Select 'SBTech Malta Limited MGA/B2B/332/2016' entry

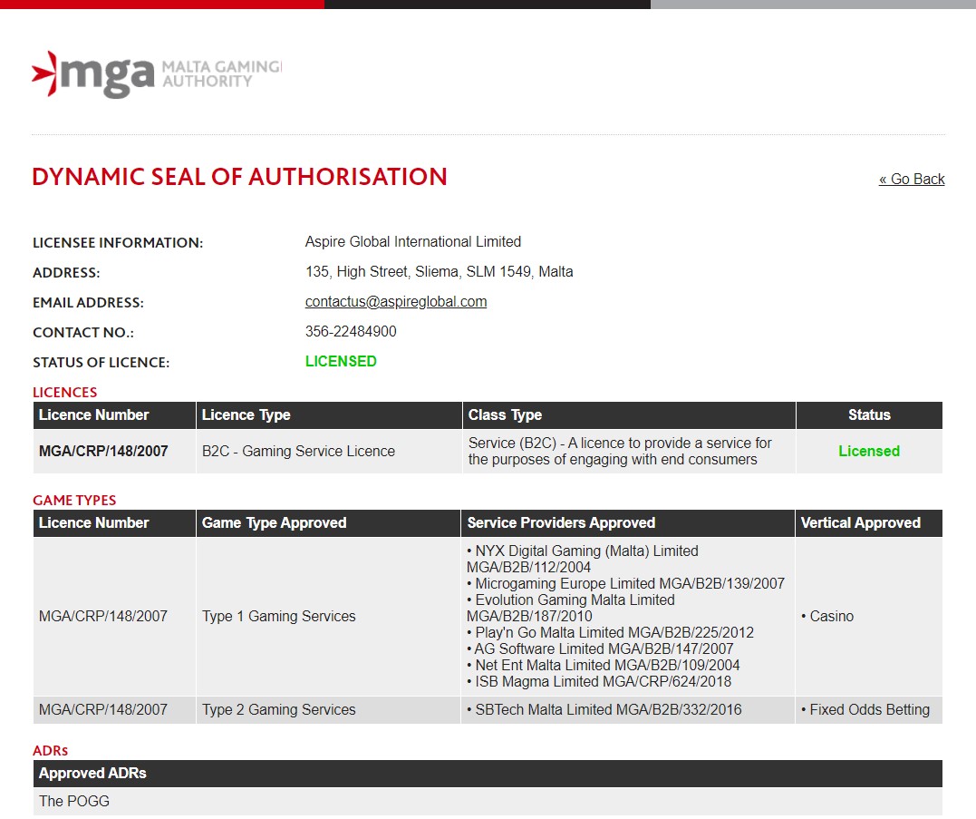click(x=604, y=709)
